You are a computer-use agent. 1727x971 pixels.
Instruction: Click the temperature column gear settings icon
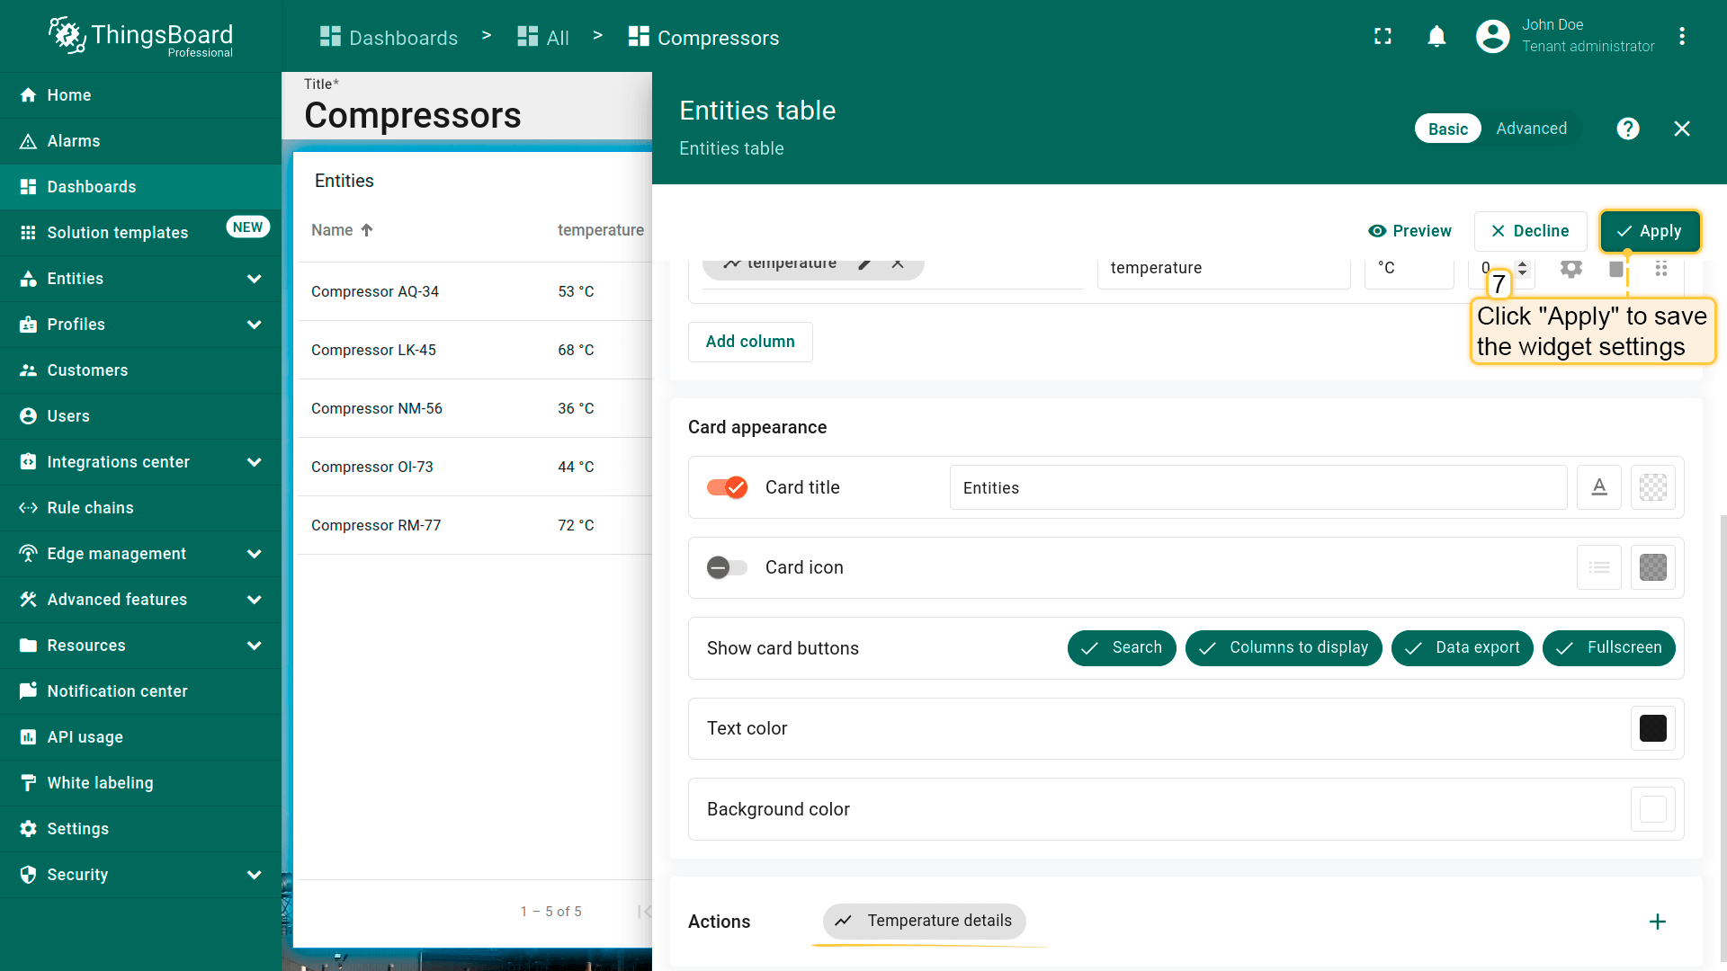[1570, 268]
